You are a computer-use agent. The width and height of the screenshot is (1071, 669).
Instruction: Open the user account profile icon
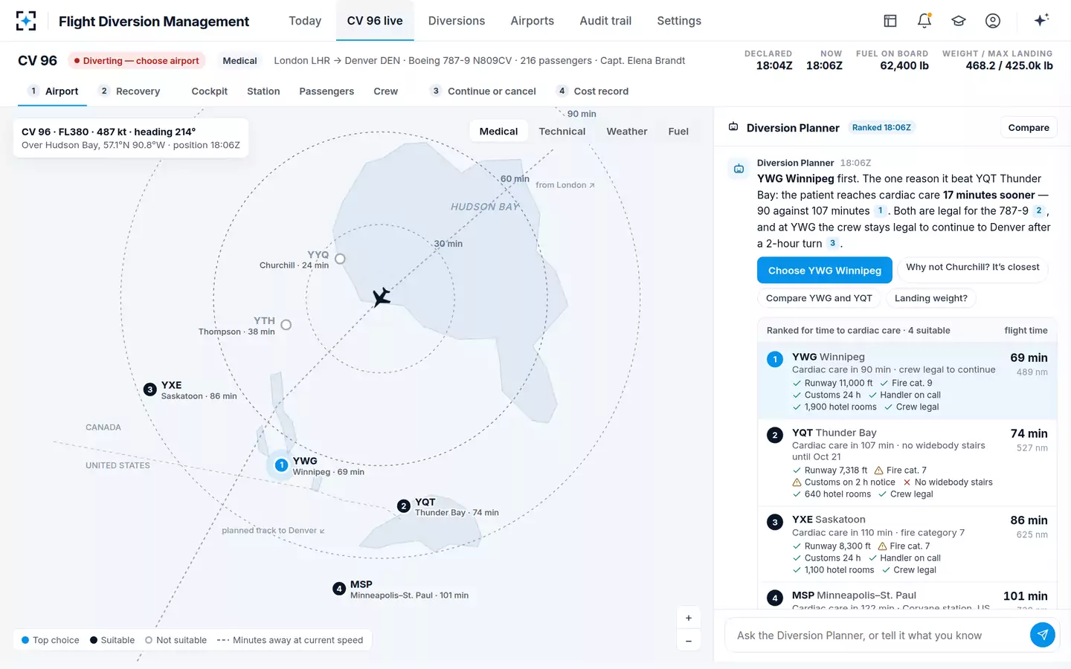click(993, 21)
